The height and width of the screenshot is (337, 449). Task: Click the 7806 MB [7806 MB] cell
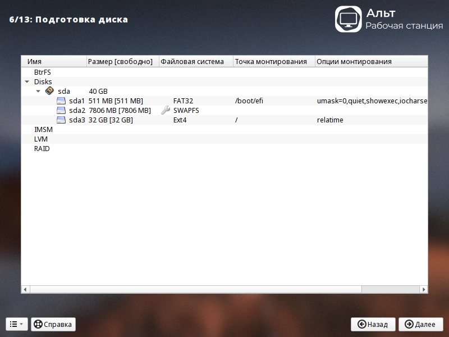coord(120,110)
